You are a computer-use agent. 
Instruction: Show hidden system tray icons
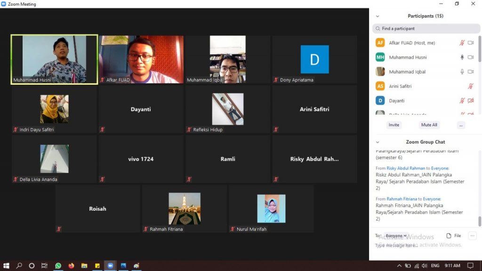pos(399,265)
